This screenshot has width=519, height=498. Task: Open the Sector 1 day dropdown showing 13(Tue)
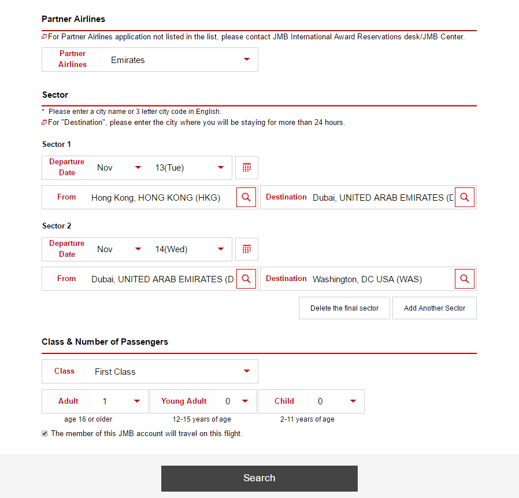click(190, 168)
